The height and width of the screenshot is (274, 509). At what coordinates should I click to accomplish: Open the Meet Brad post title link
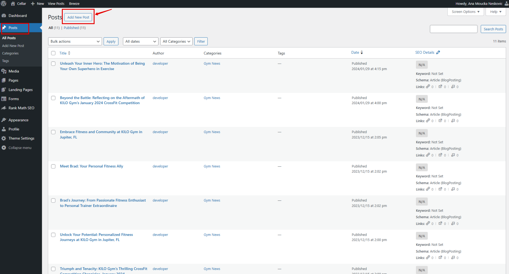pyautogui.click(x=92, y=166)
